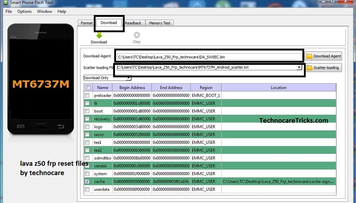Check the preloader partition checkbox
The height and width of the screenshot is (203, 356).
(87, 96)
